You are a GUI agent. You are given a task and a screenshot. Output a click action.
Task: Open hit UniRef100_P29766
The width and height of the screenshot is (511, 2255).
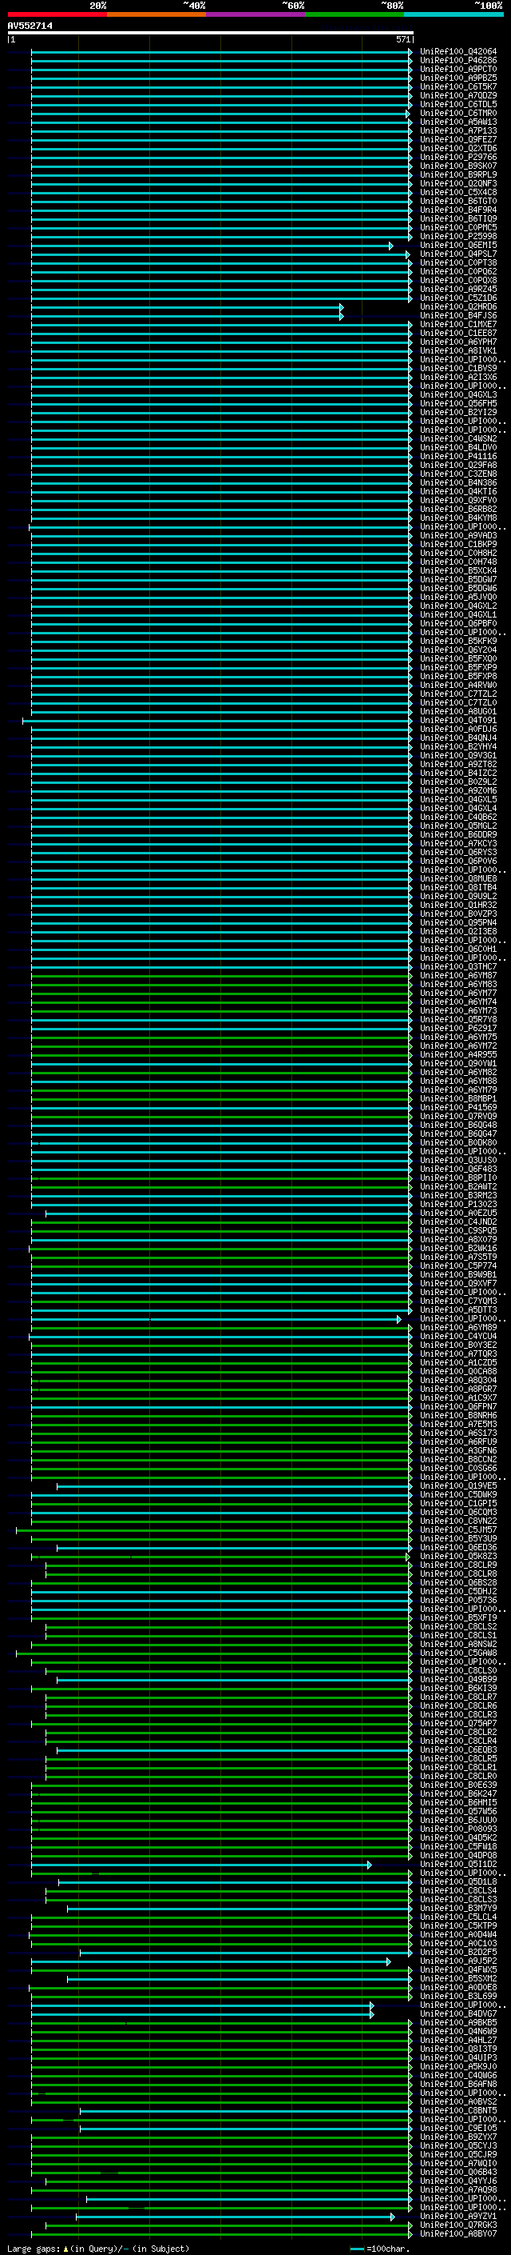pos(458,158)
